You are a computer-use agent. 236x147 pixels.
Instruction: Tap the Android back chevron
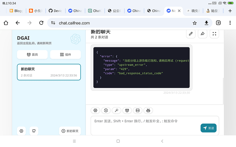[x=162, y=141]
